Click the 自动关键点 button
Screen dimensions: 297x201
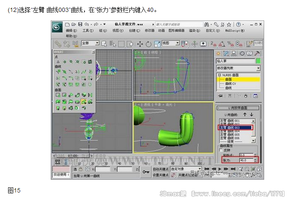pos(160,169)
